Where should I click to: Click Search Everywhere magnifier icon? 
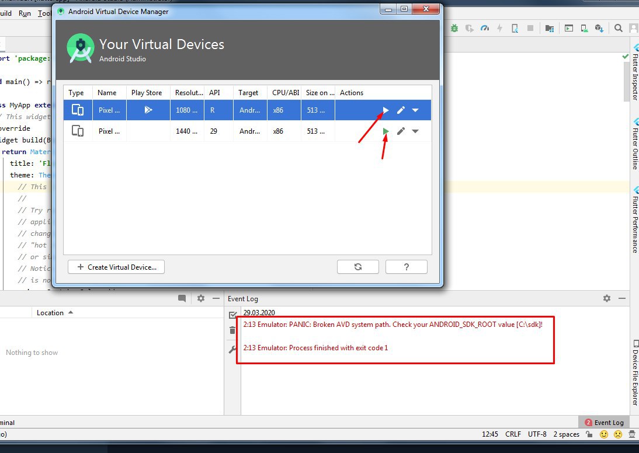618,28
